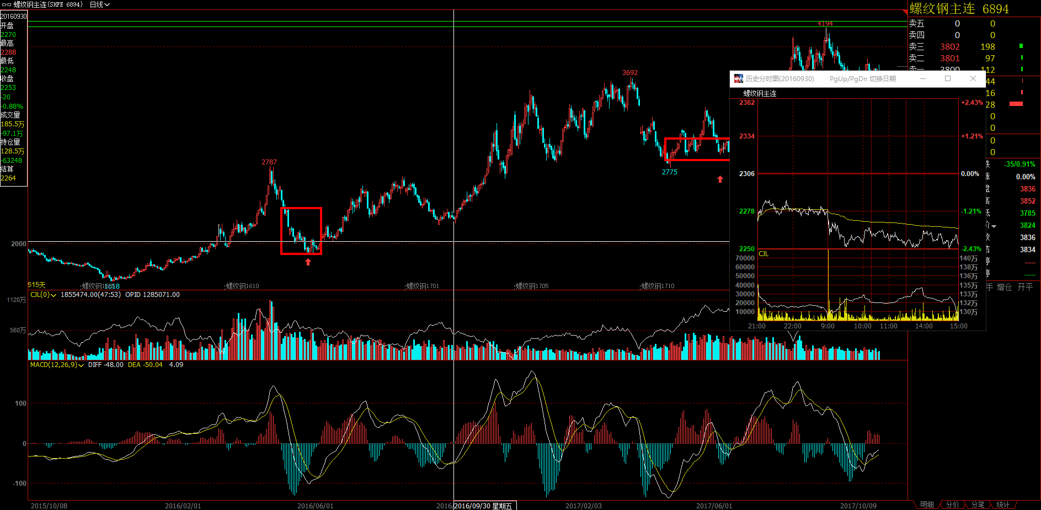Open the CJL(0) indicator dropdown arrow
The height and width of the screenshot is (510, 1041).
(x=54, y=295)
